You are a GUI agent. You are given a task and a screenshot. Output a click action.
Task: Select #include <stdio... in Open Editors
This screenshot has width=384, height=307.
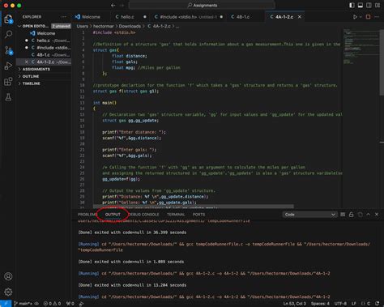(x=44, y=48)
